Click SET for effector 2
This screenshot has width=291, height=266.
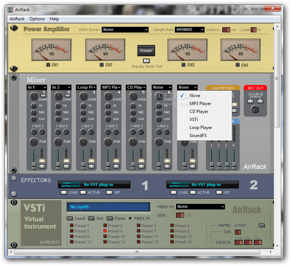pyautogui.click(x=219, y=192)
